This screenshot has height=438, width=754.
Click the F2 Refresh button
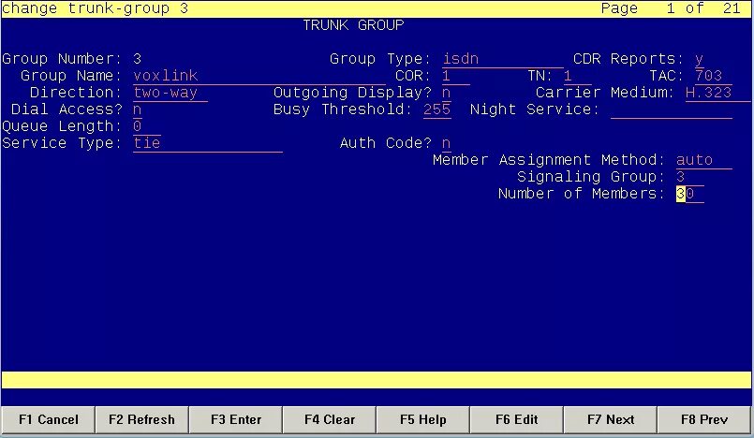141,419
